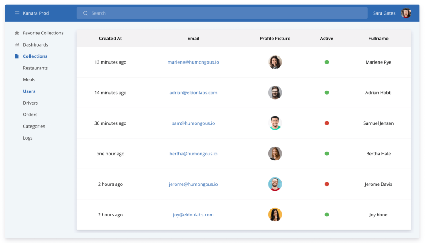The height and width of the screenshot is (243, 426).
Task: Sort by the Email column header
Action: pos(193,38)
